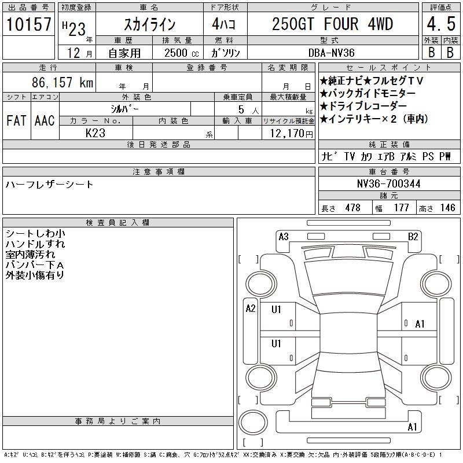Click the equipment code TV
This screenshot has width=463, height=463.
(x=350, y=156)
